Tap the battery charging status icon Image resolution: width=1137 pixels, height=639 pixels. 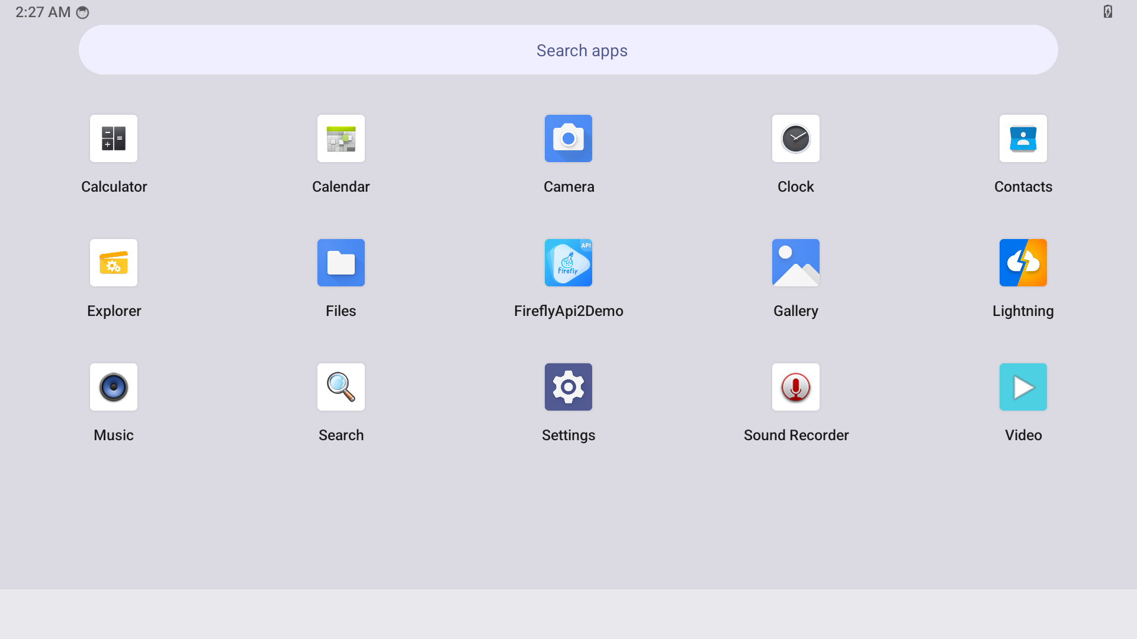point(1107,12)
